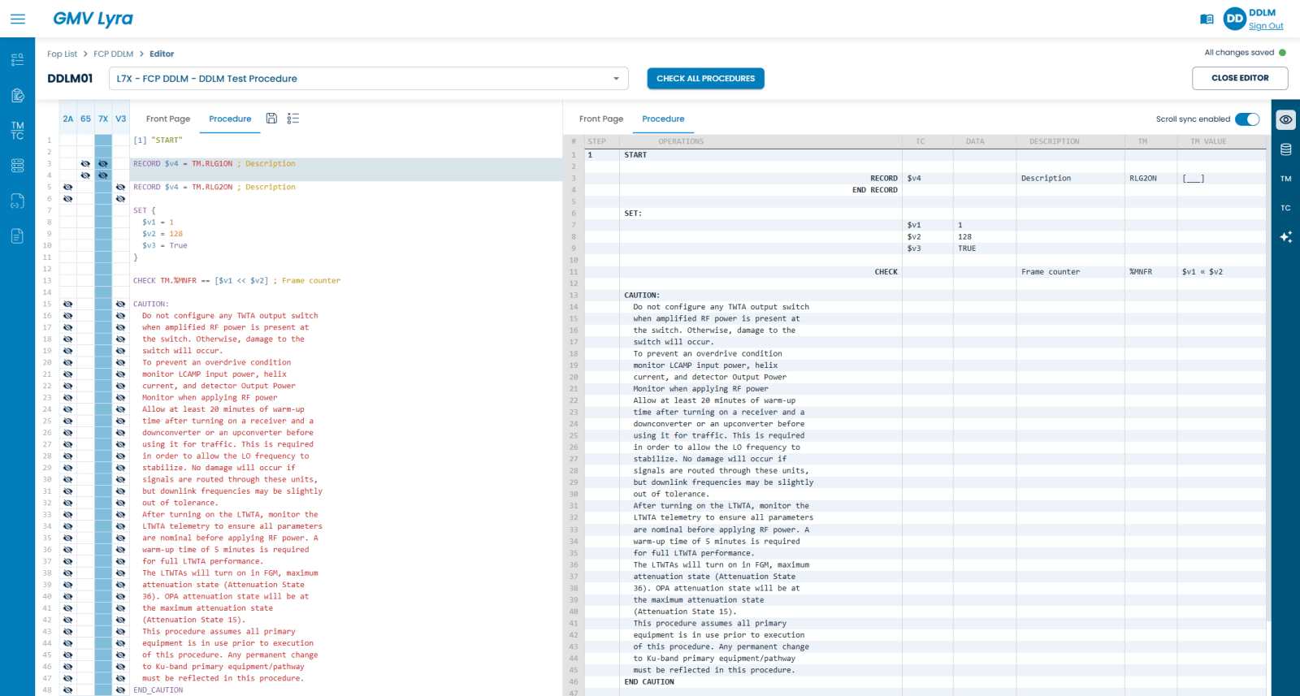Viewport: 1300px width, 696px height.
Task: Click the Close Editor button
Action: (1239, 78)
